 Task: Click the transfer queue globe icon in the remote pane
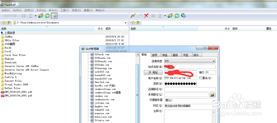[x=170, y=16]
